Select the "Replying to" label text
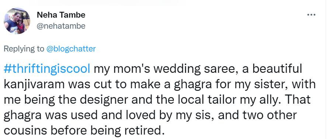This screenshot has height=139, width=330. coord(24,49)
